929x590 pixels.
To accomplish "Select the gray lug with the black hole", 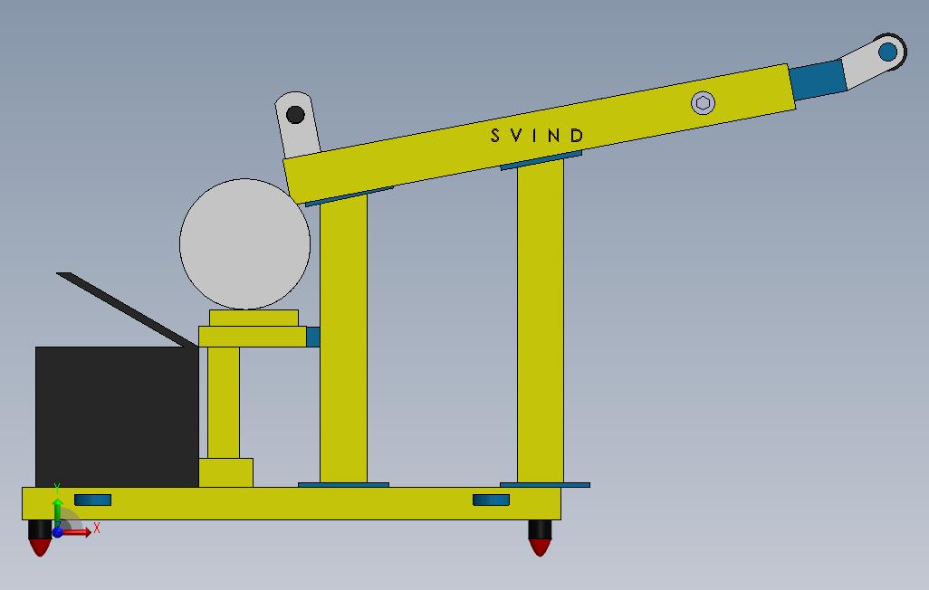I will click(298, 124).
